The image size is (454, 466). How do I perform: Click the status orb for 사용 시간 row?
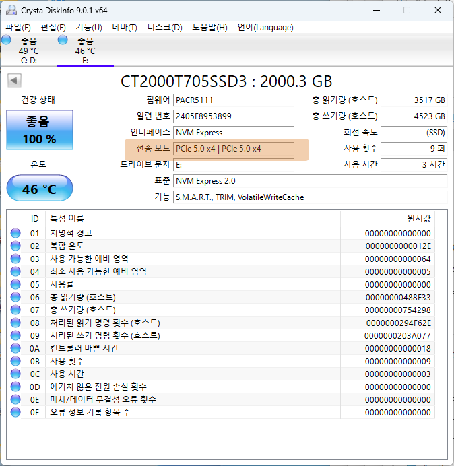pyautogui.click(x=15, y=374)
